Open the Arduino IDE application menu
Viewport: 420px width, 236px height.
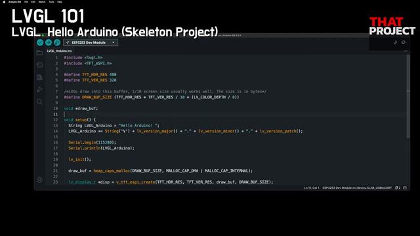pyautogui.click(x=14, y=1)
